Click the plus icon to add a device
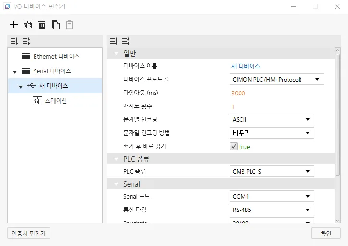This screenshot has width=348, height=246. point(14,25)
